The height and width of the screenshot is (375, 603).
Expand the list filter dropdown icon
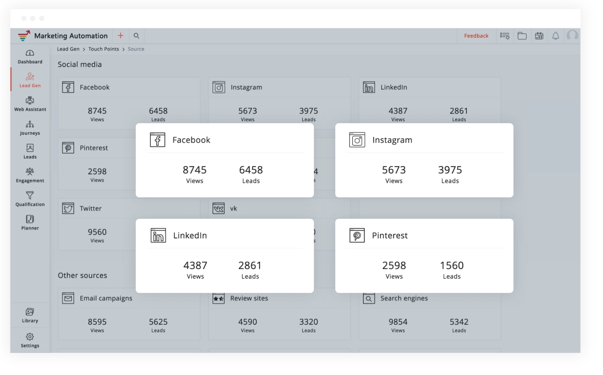pos(504,36)
